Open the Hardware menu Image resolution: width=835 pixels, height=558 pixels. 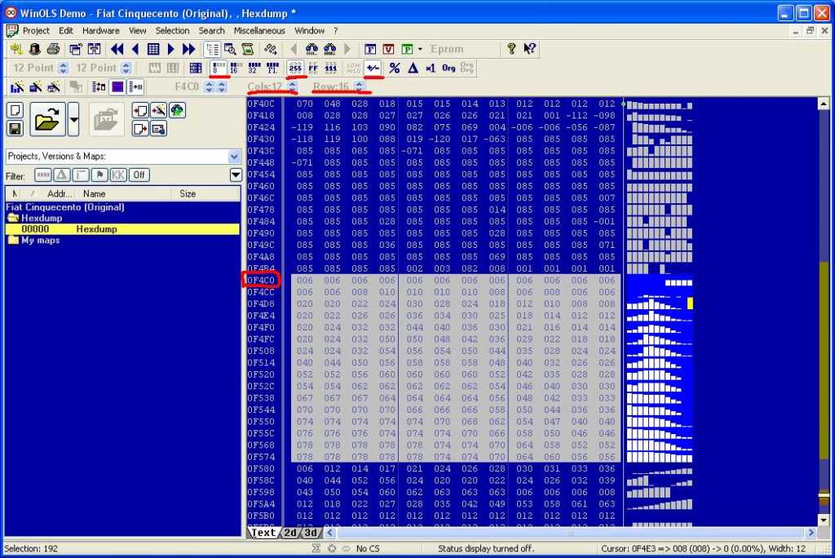100,30
